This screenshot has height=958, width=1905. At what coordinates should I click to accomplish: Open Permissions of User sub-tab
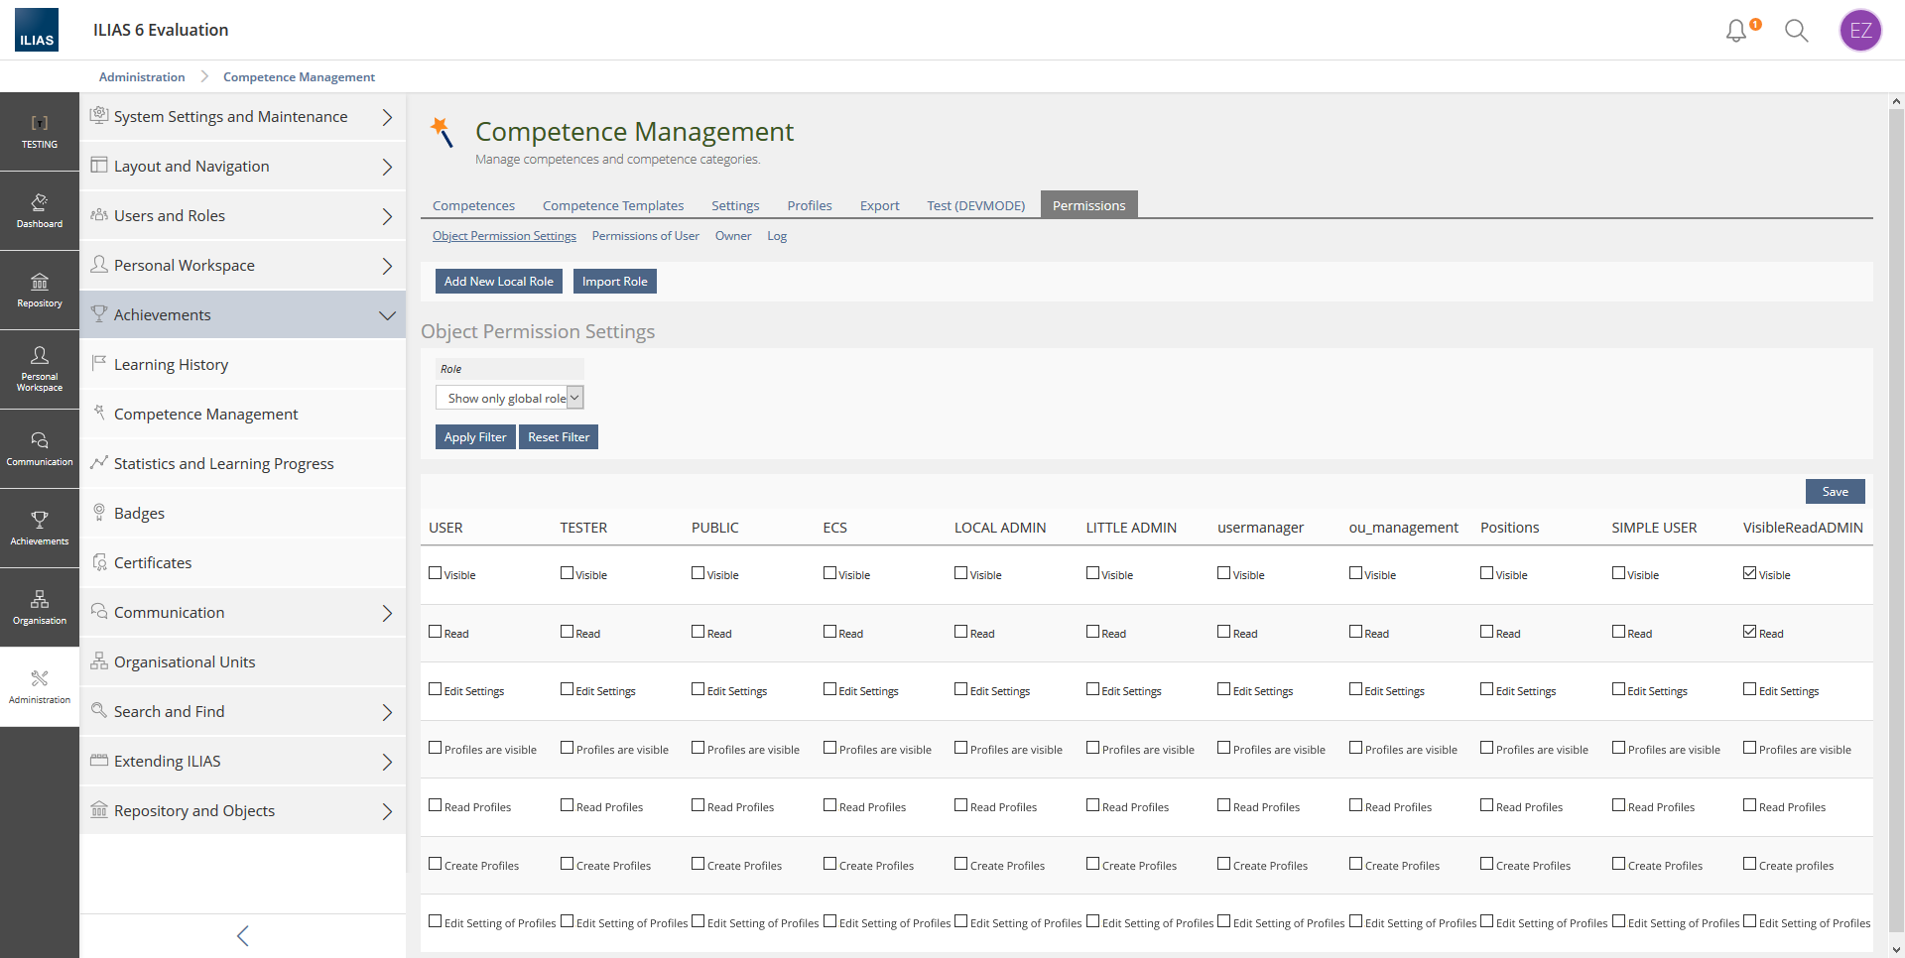pos(645,236)
